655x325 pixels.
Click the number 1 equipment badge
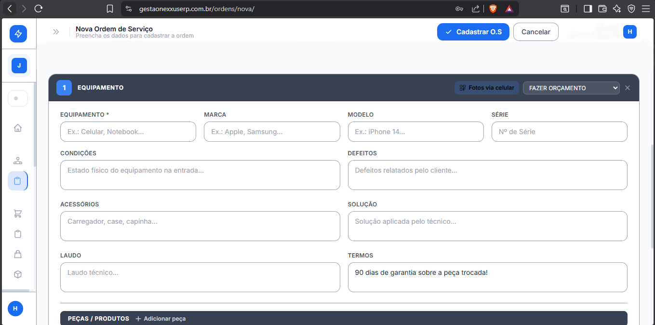point(64,88)
